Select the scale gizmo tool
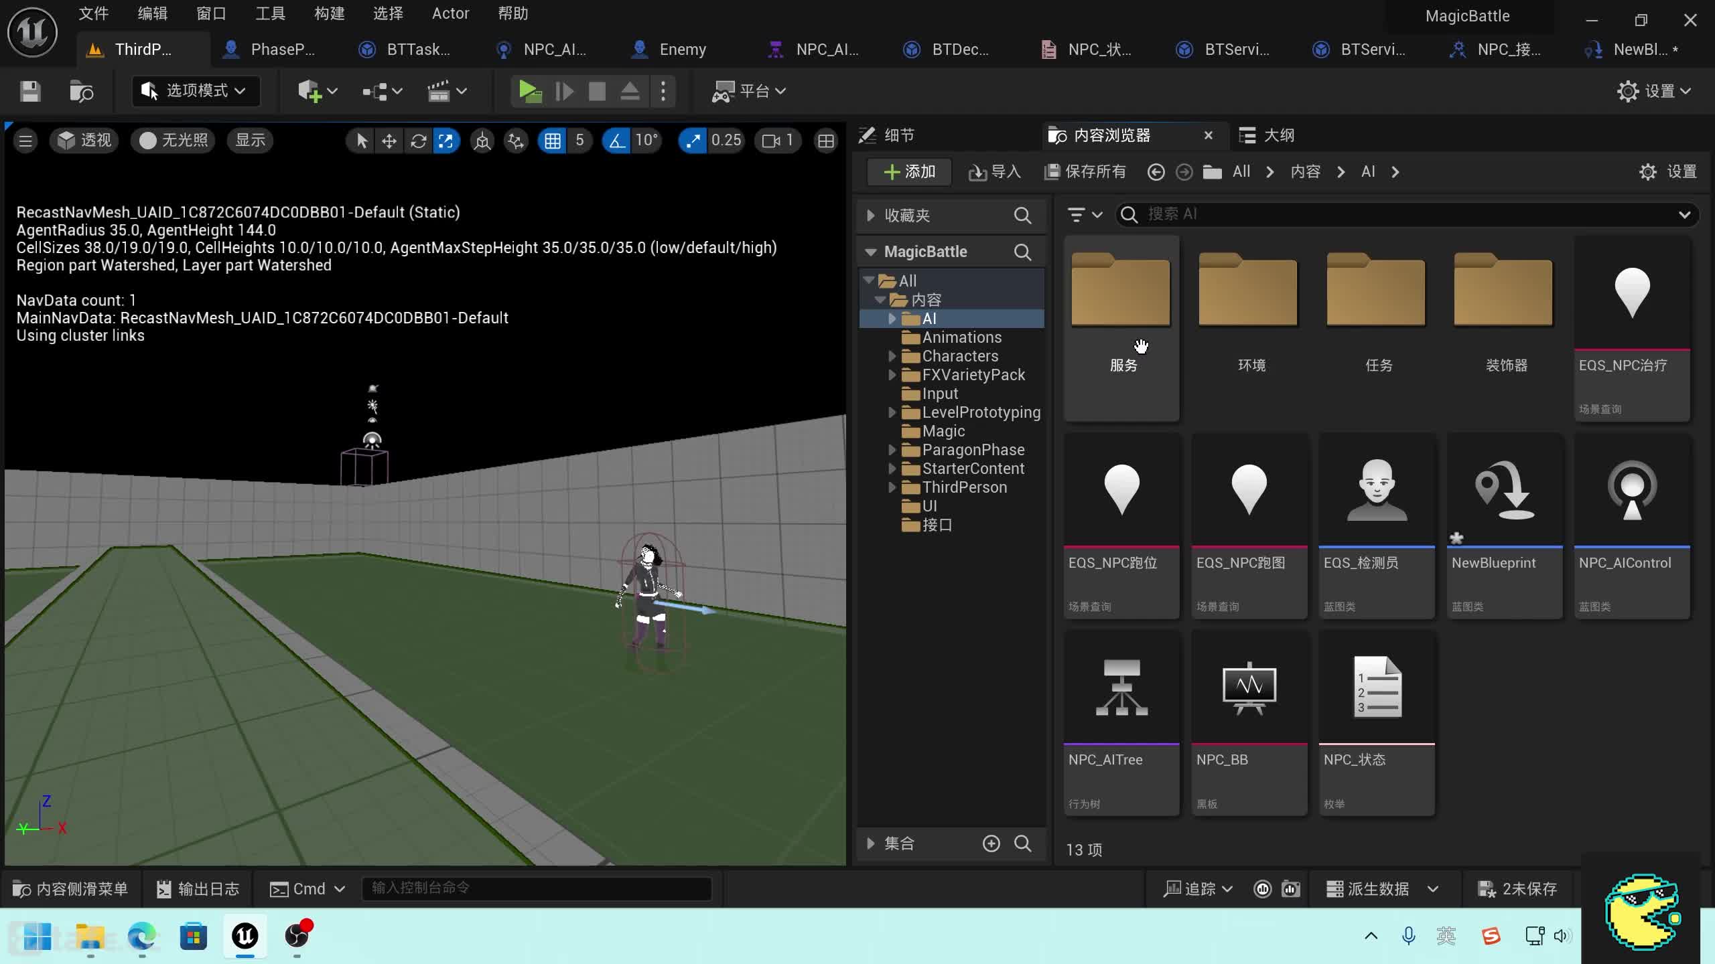Image resolution: width=1715 pixels, height=964 pixels. [x=446, y=141]
